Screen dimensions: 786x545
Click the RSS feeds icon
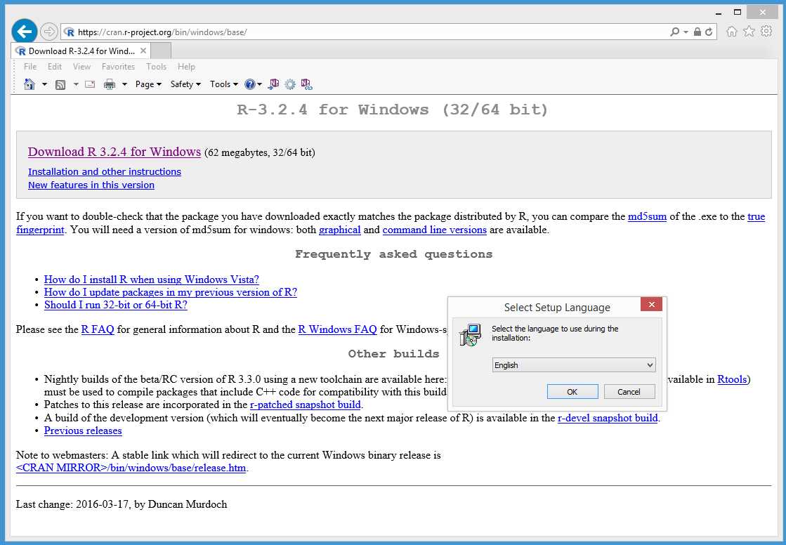(60, 85)
